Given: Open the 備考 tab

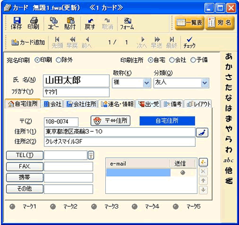Looking at the screenshot, I should click(172, 104).
